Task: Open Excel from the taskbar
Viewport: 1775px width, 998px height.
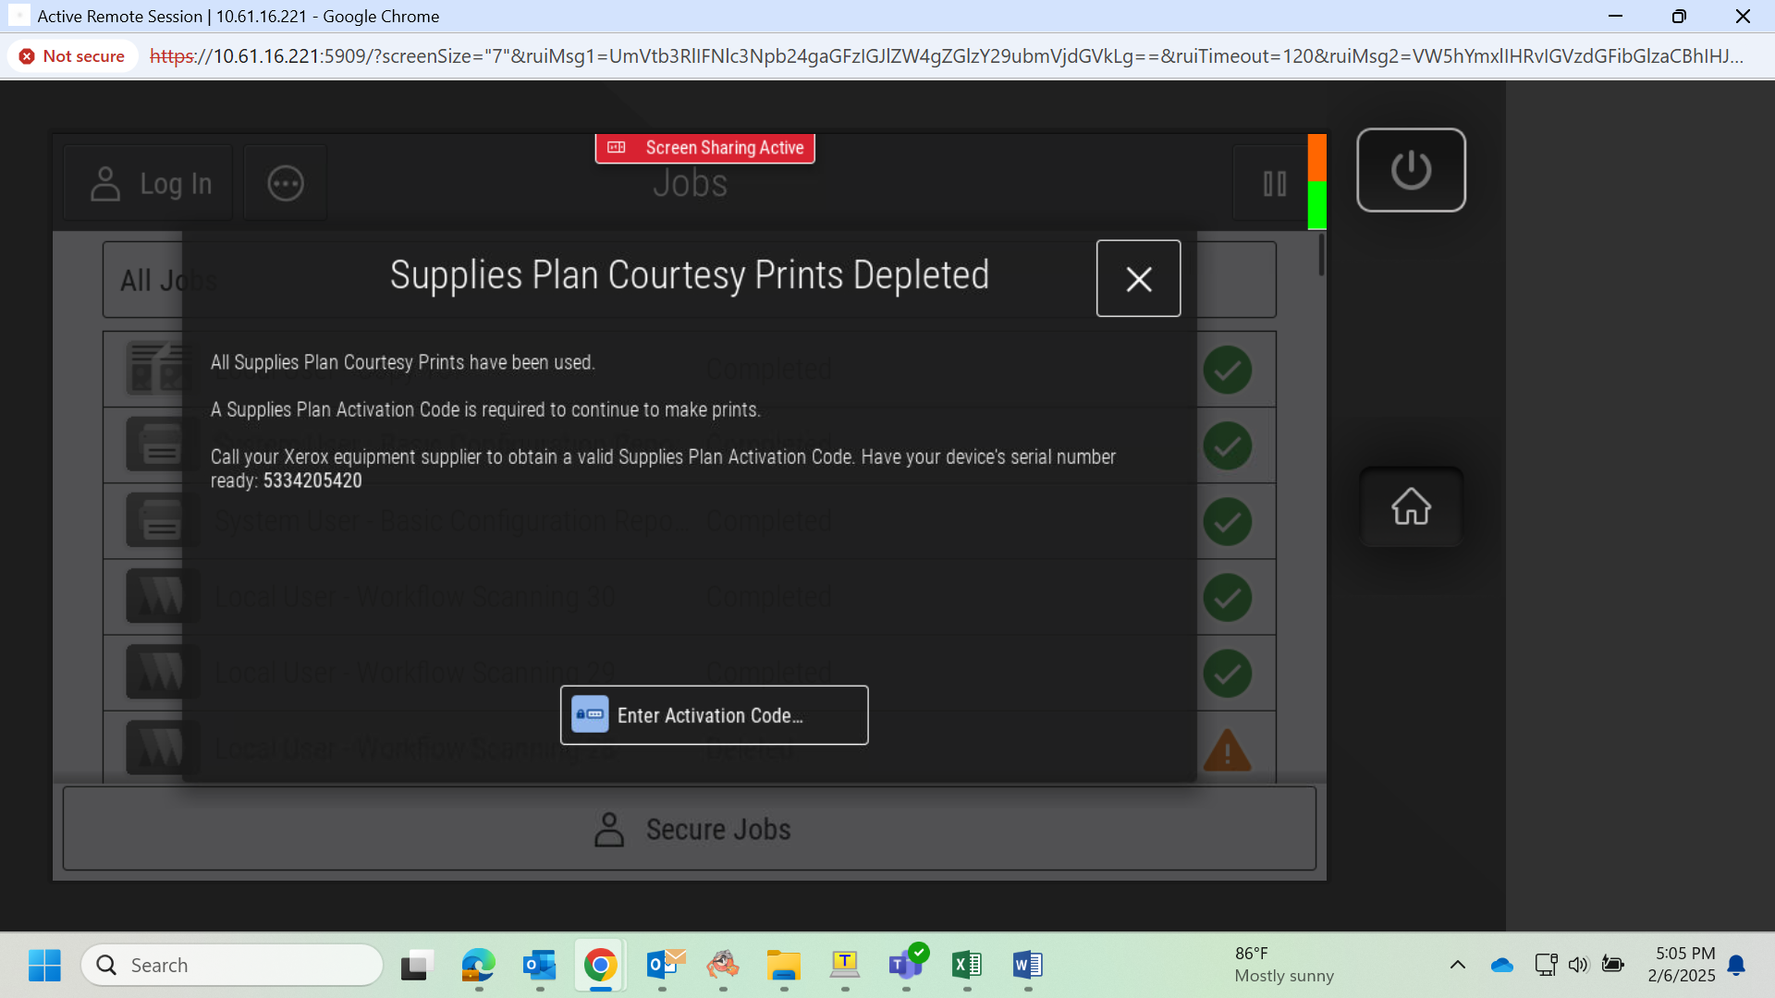Action: point(967,965)
